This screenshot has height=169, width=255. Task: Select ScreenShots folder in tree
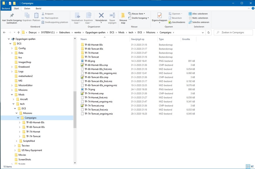(23, 160)
